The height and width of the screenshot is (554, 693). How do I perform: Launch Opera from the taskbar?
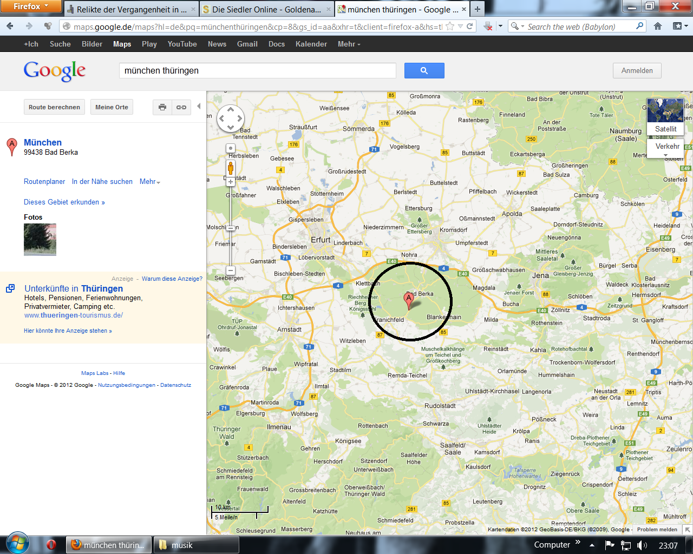(51, 545)
